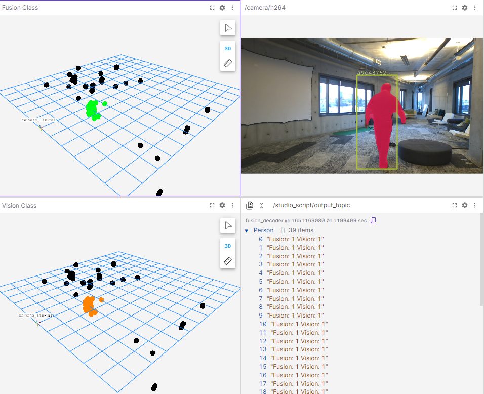Screen dimensions: 484x394
Task: Toggle 3D view in the Fusion Class panel
Action: (228, 49)
